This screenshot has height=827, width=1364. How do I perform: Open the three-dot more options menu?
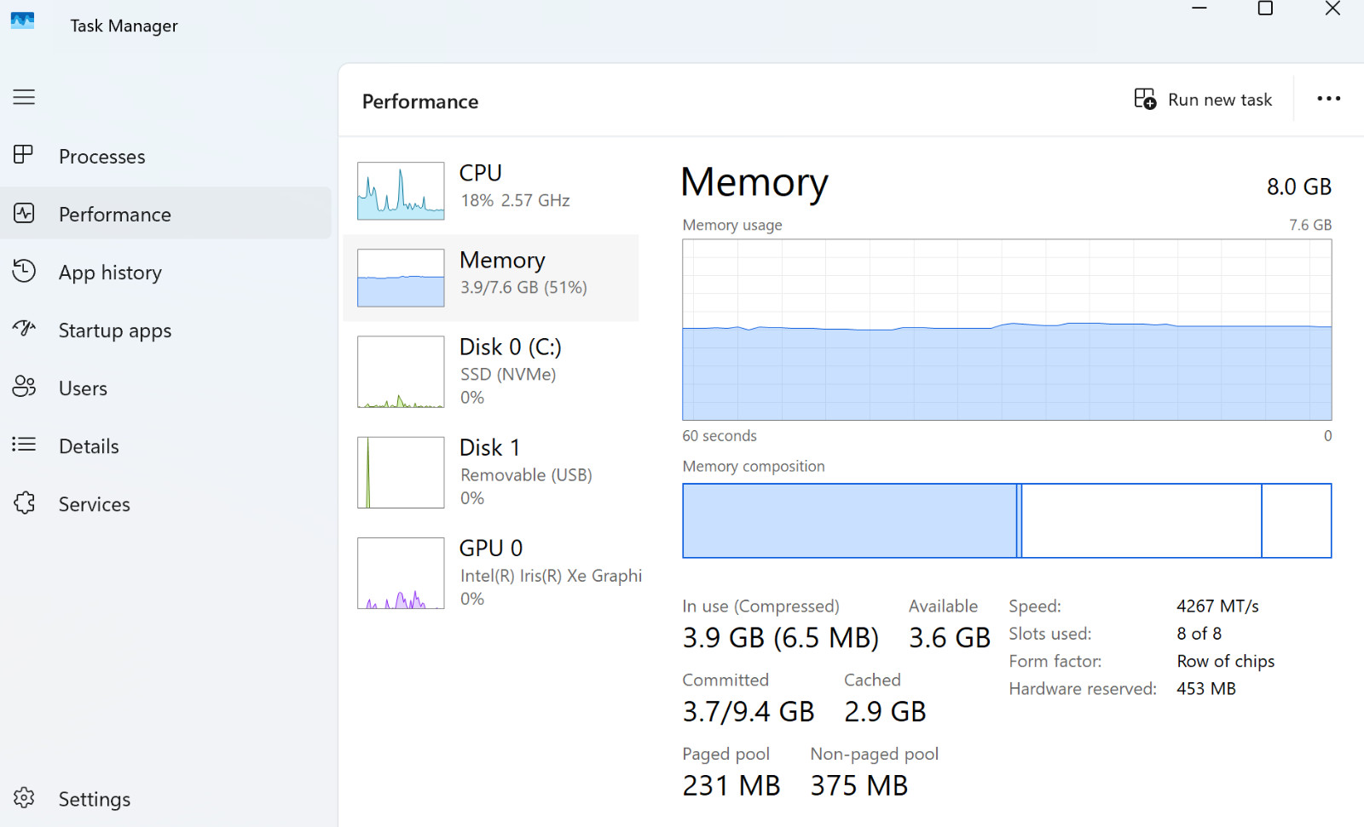pyautogui.click(x=1328, y=99)
